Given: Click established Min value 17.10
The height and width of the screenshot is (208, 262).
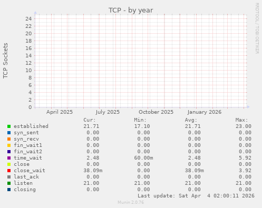Looking at the screenshot, I should coord(142,126).
